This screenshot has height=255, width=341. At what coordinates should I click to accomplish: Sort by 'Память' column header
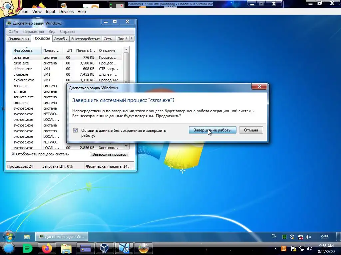86,50
